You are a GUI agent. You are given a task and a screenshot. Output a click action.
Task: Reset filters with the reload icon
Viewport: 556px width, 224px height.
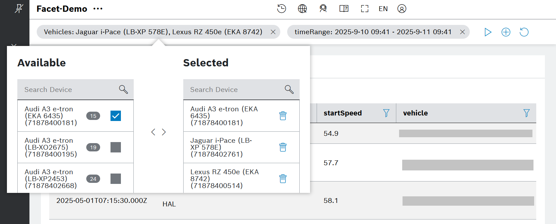524,32
